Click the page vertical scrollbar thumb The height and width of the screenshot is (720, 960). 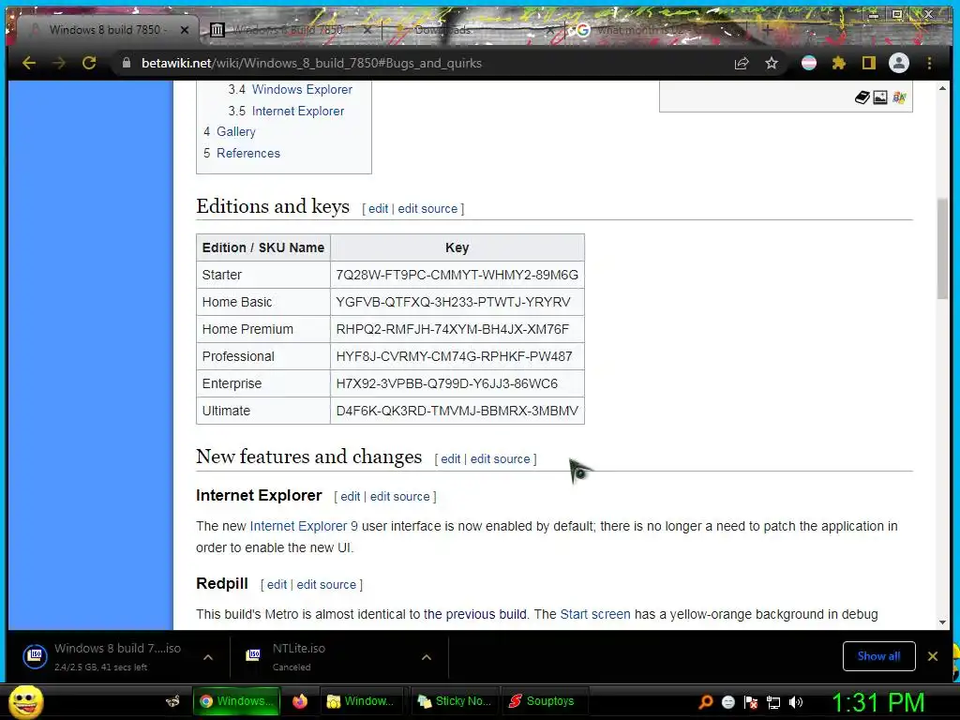942,248
